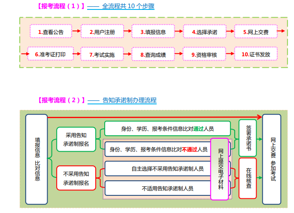Select step box 3.填报信息
This screenshot has width=294, height=213.
153,31
